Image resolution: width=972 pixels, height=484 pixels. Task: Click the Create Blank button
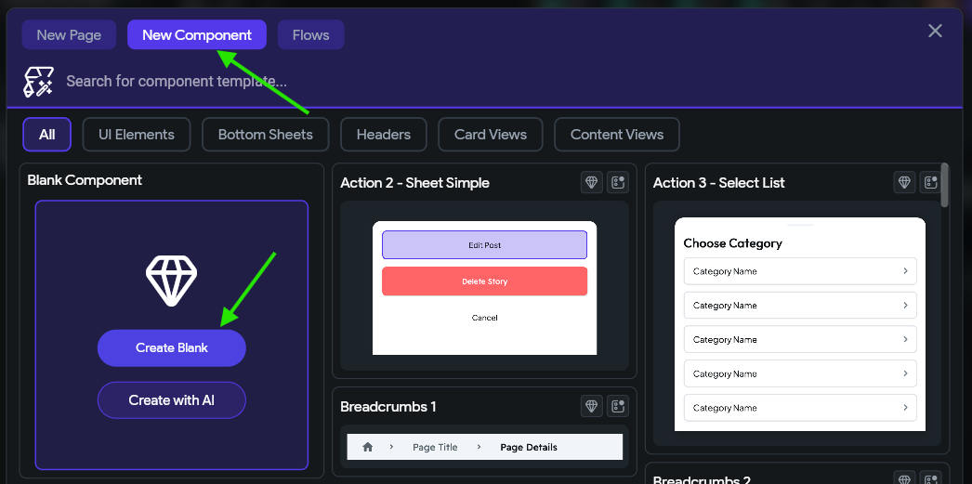pyautogui.click(x=172, y=347)
